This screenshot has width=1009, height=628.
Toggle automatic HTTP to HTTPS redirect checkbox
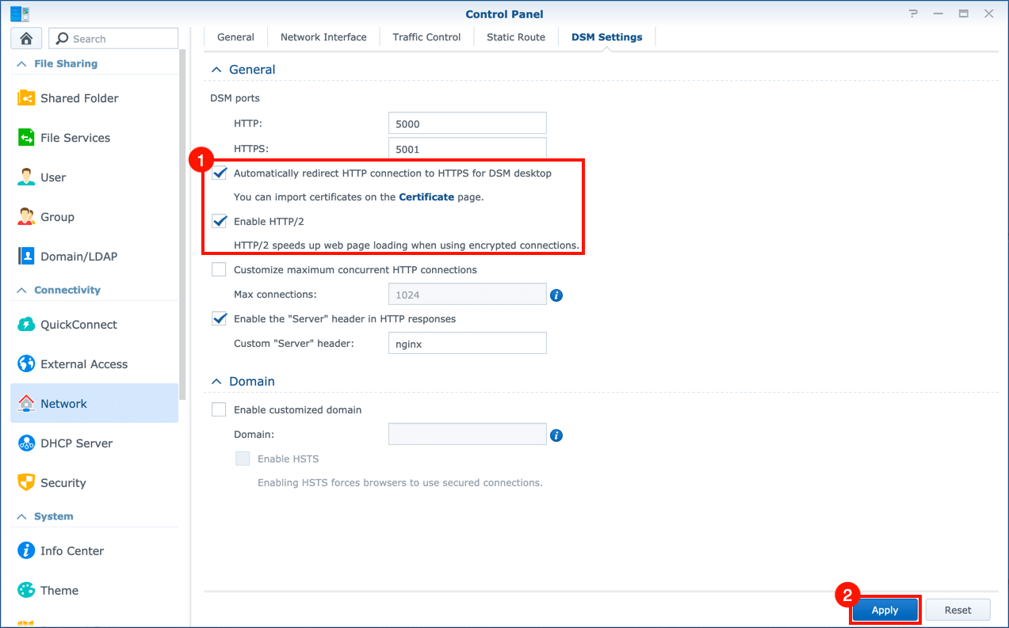pyautogui.click(x=220, y=173)
